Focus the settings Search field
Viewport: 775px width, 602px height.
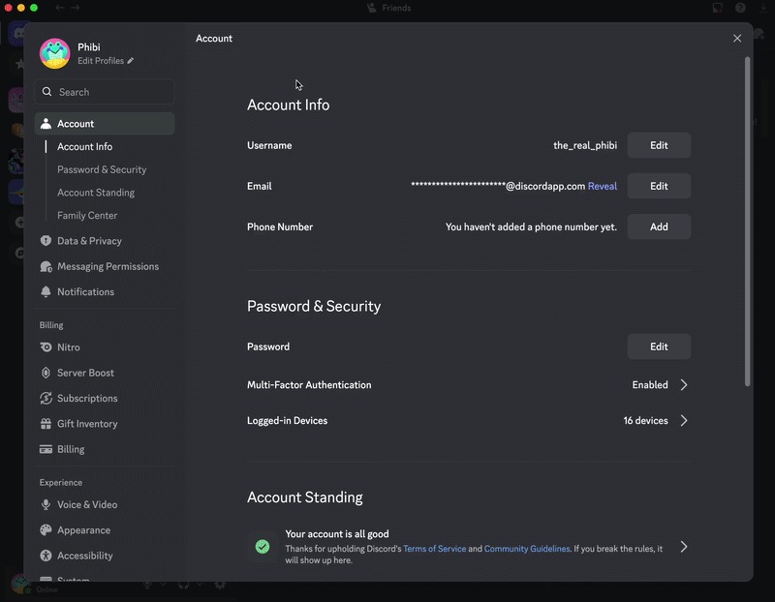(105, 92)
